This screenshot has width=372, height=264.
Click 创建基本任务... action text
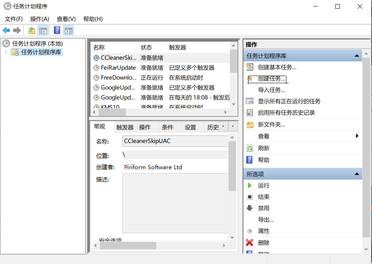point(277,67)
